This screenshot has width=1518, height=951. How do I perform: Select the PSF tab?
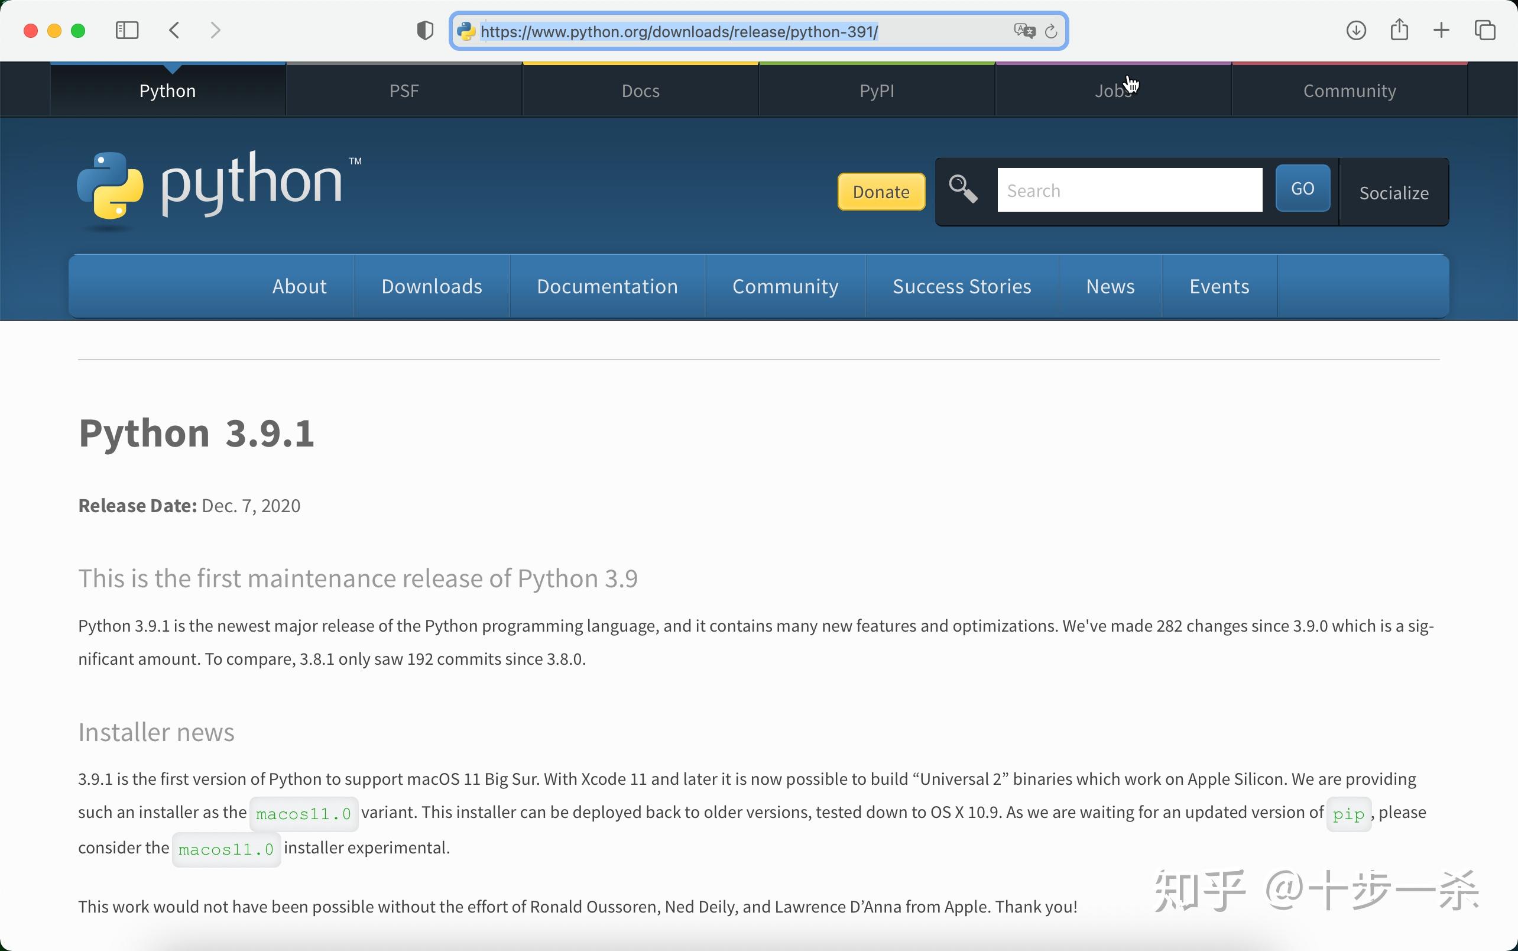point(404,90)
